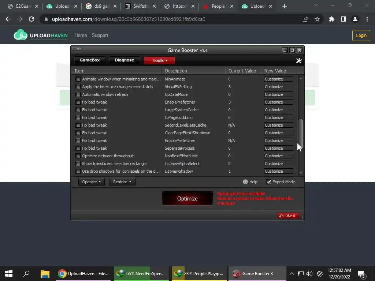The image size is (375, 281).
Task: Open a new browser tab
Action: click(284, 6)
